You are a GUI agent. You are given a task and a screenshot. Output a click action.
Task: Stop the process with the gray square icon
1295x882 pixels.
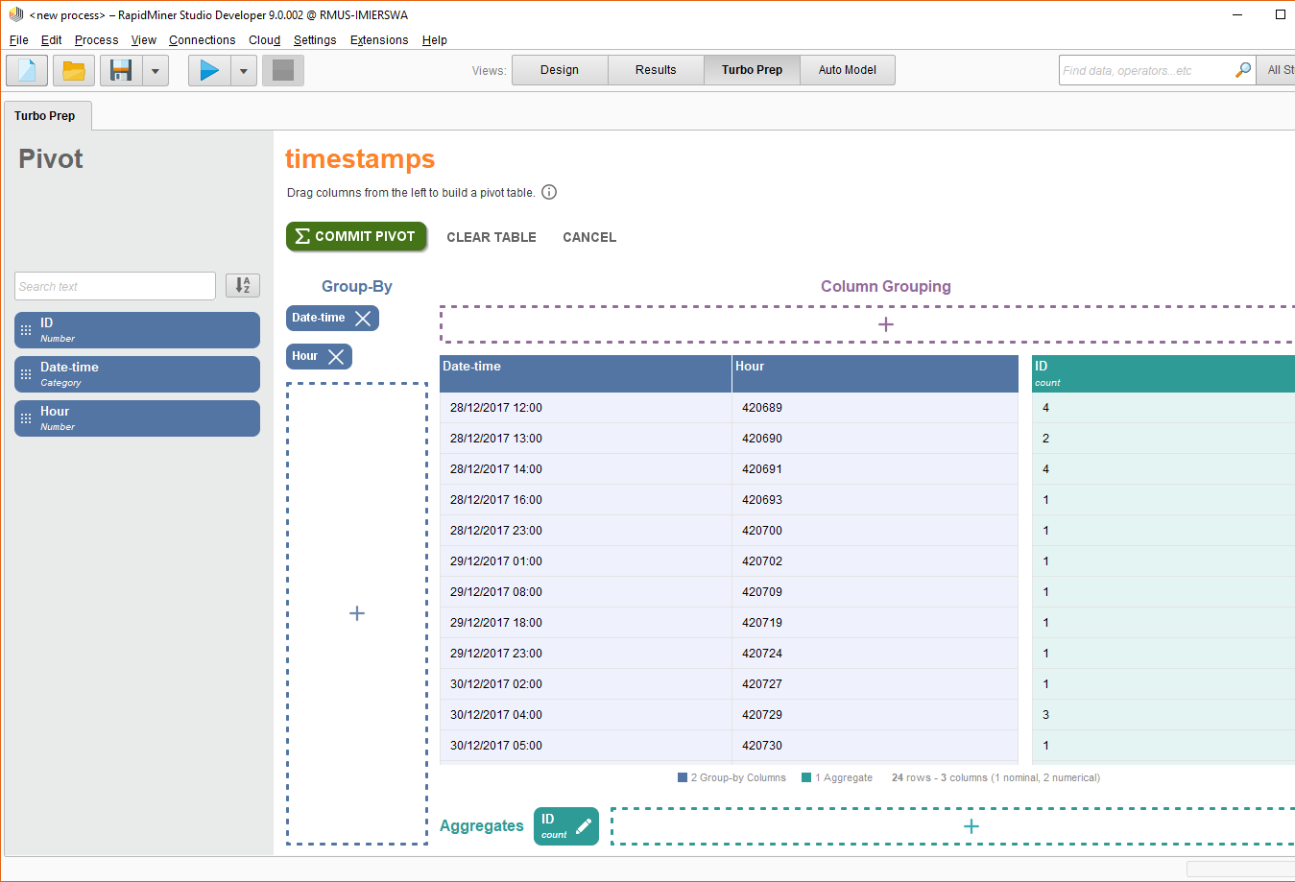click(x=283, y=70)
